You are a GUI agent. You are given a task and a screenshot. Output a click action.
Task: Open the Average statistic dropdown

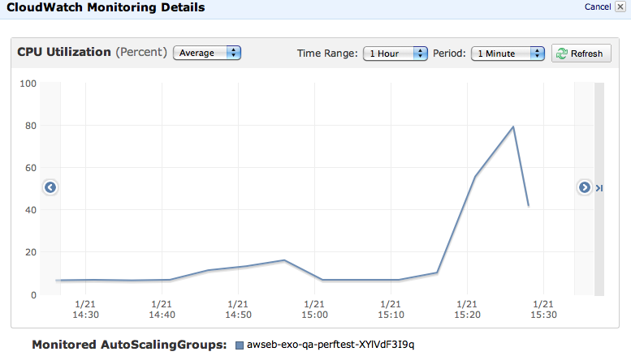pos(207,53)
